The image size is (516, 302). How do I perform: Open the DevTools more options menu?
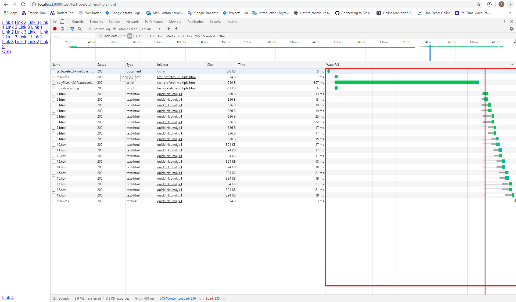coord(504,21)
